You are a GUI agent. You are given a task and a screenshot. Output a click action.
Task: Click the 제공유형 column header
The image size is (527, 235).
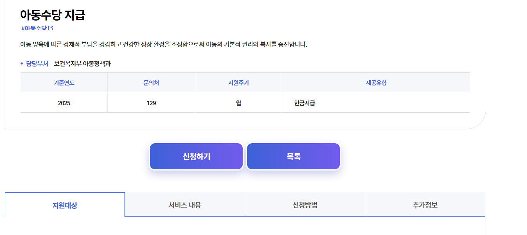coord(375,82)
